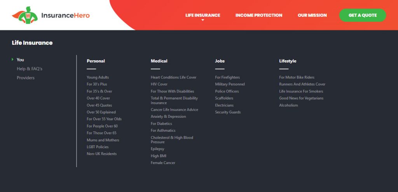Viewport: 398px width, 192px height.
Task: Open the Over 50 Explained link
Action: [x=101, y=112]
